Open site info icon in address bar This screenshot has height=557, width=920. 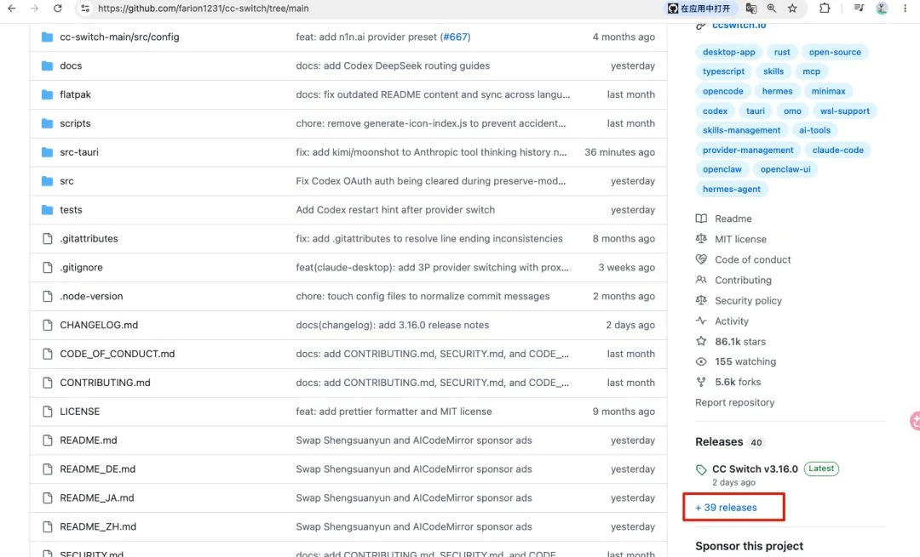click(x=85, y=9)
